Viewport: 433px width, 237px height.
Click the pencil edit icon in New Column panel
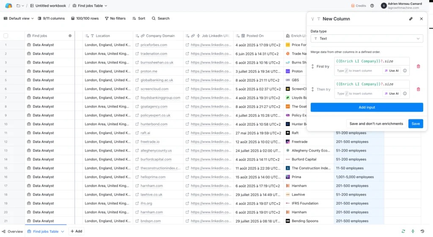click(411, 19)
